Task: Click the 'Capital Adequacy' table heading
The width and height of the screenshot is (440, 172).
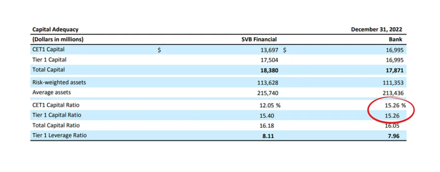Action: (x=55, y=29)
